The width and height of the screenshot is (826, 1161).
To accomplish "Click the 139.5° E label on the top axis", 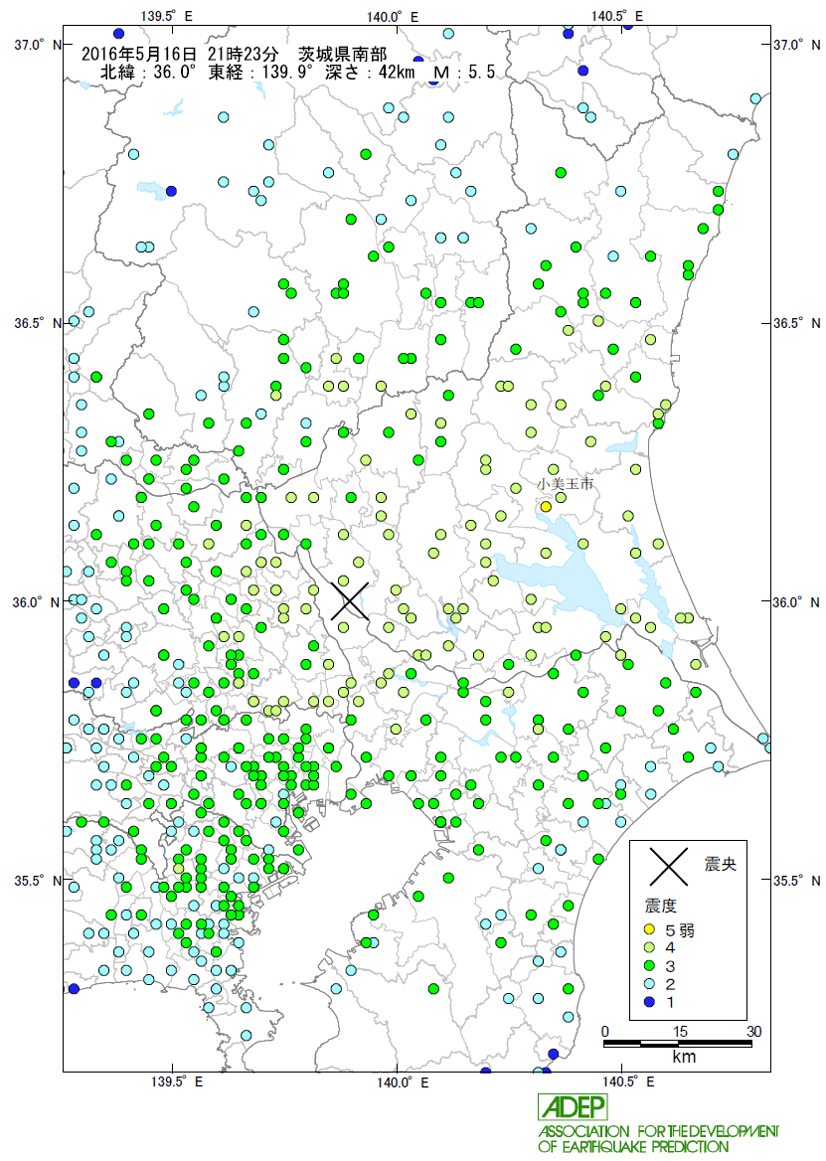I will (167, 16).
